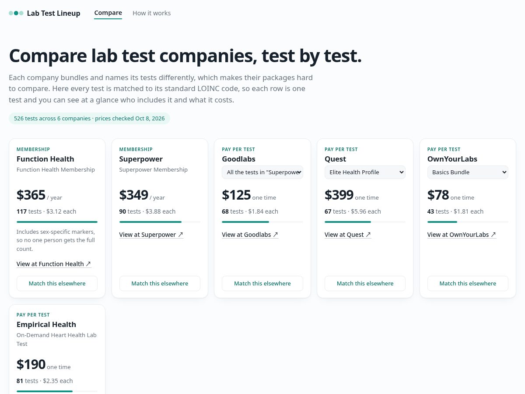525x394 pixels.
Task: Click 67 tests · $5.96 each text
Action: [x=353, y=211]
